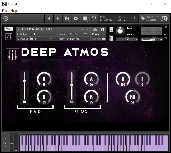171x153 pixels.
Task: Click the exclamation mark panic button
Action: coord(134,18)
